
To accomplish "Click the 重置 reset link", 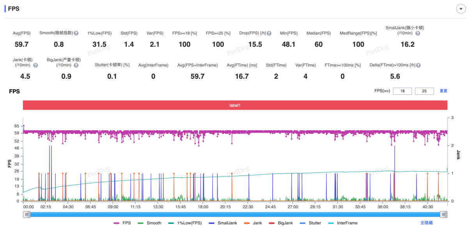I will click(x=443, y=91).
